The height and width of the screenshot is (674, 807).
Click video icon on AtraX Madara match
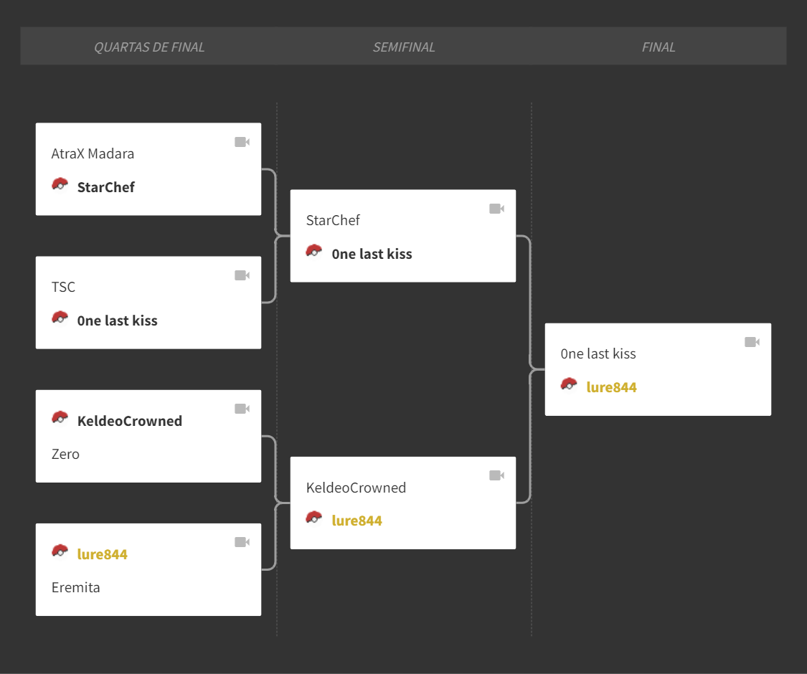click(x=242, y=142)
